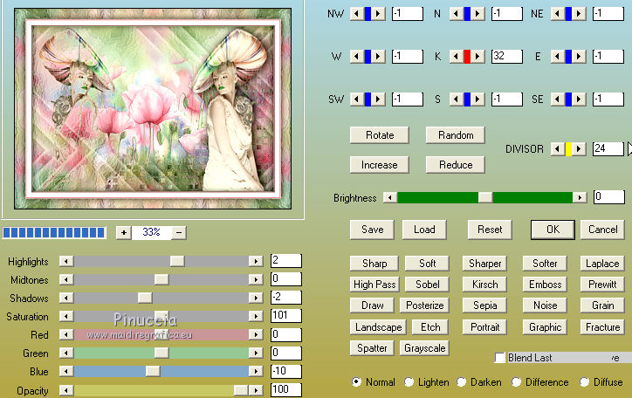The height and width of the screenshot is (398, 632).
Task: Apply the Soft preset
Action: pyautogui.click(x=427, y=264)
